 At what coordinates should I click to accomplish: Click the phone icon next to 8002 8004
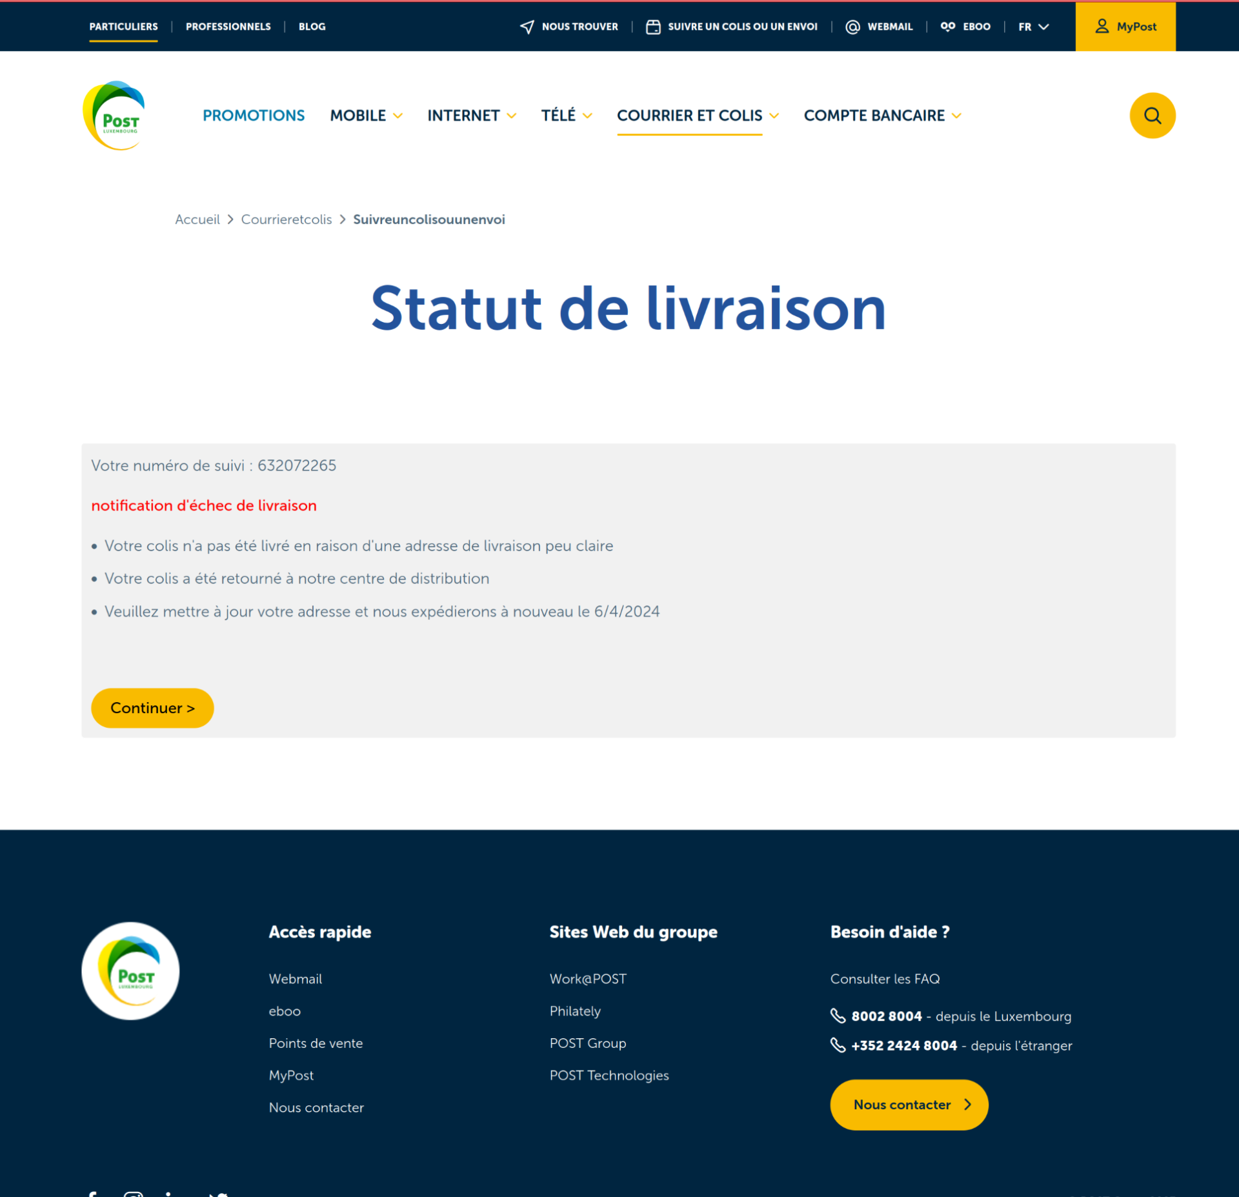click(838, 1016)
